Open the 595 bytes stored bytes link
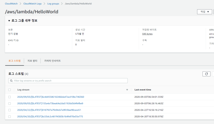The image size is (214, 124). tap(147, 34)
